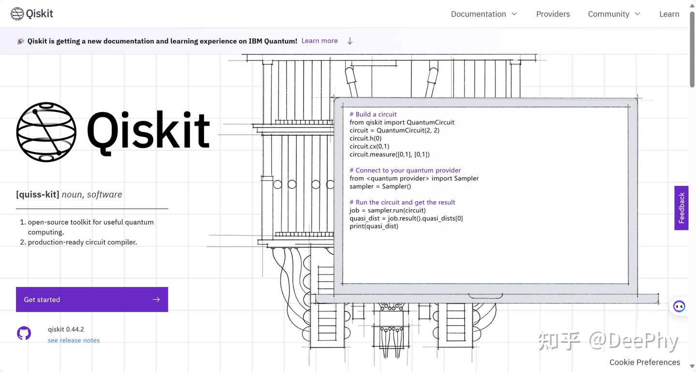Click the chevron next to Documentation
The height and width of the screenshot is (372, 696).
513,14
